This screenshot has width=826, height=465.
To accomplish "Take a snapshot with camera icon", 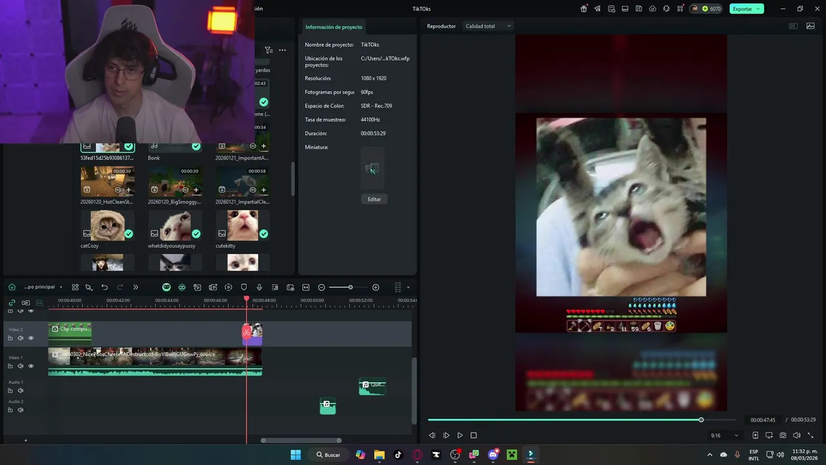I will point(783,435).
